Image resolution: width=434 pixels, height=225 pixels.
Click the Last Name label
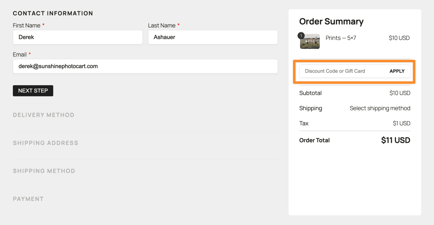coord(162,25)
